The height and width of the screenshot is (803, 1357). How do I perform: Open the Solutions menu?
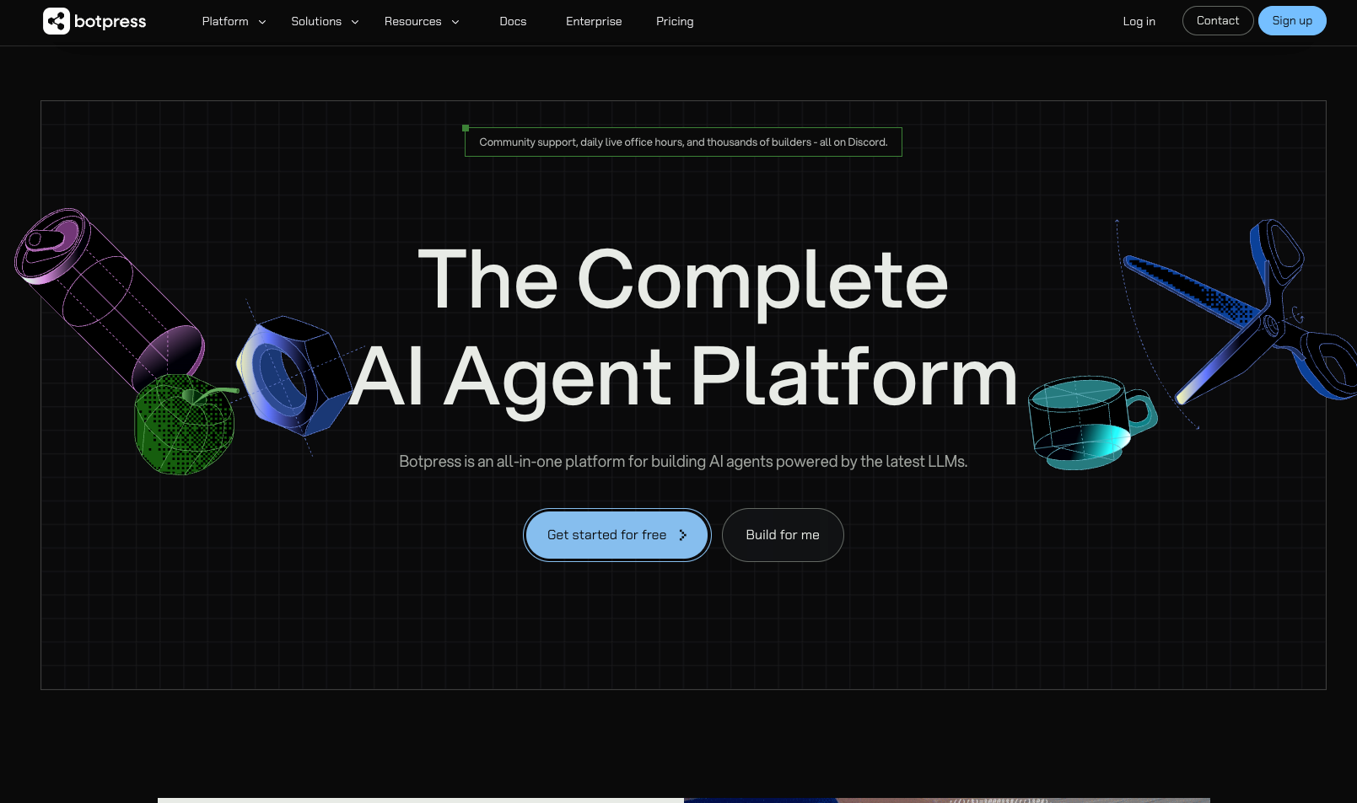tap(316, 21)
